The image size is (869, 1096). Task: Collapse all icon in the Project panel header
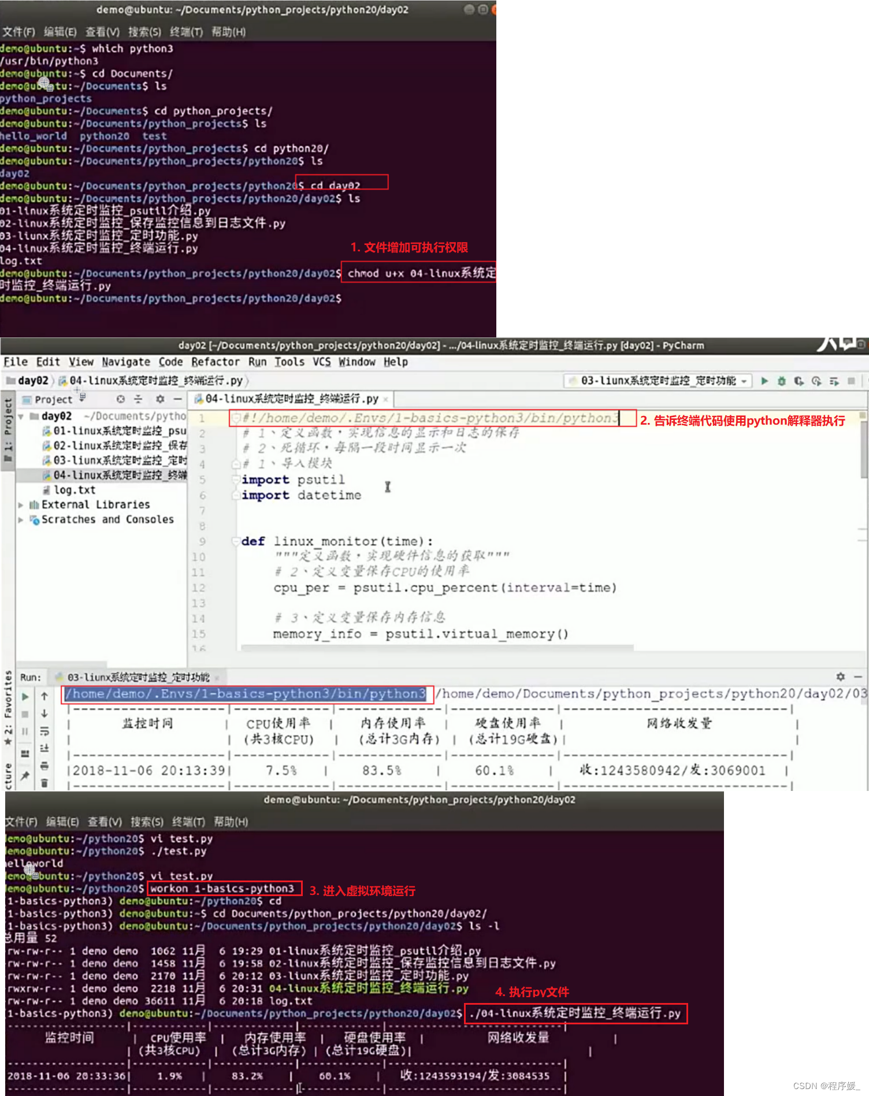[x=138, y=399]
